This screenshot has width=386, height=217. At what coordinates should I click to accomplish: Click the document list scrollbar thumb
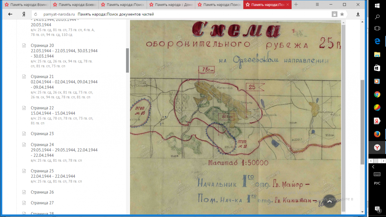(127, 60)
